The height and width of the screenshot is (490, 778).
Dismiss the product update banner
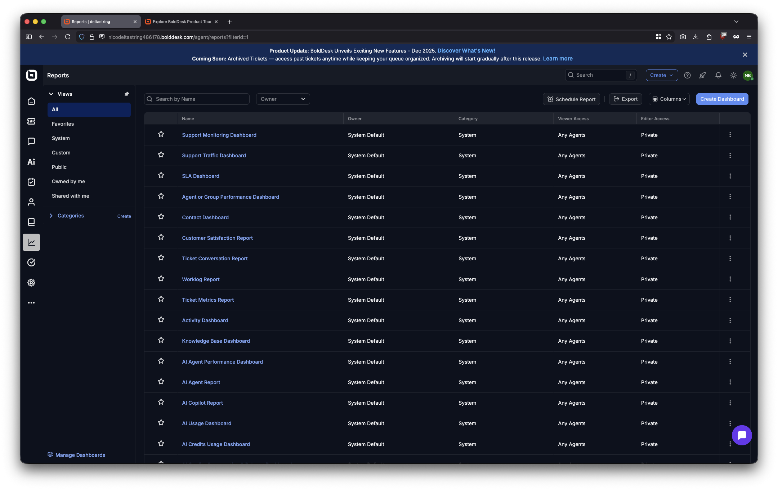pyautogui.click(x=745, y=55)
